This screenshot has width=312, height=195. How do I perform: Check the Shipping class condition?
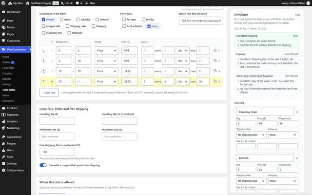pyautogui.click(x=67, y=26)
